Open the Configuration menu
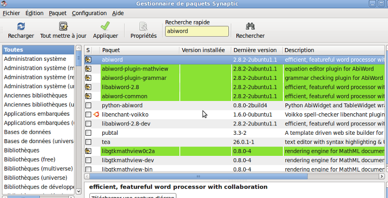This screenshot has width=388, height=198. [x=89, y=13]
